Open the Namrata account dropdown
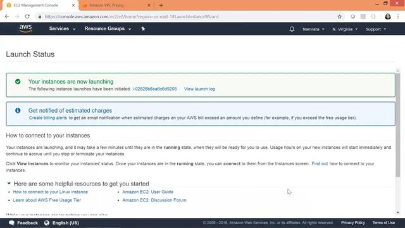The height and width of the screenshot is (228, 405). (x=313, y=29)
